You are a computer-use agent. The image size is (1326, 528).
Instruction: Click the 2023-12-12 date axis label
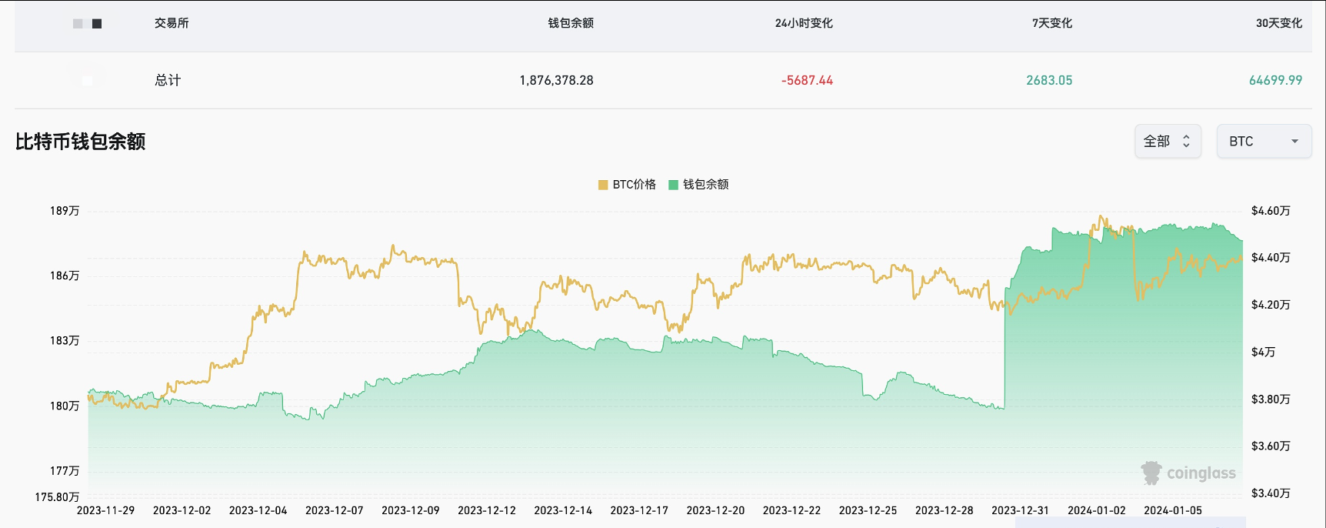(x=486, y=510)
